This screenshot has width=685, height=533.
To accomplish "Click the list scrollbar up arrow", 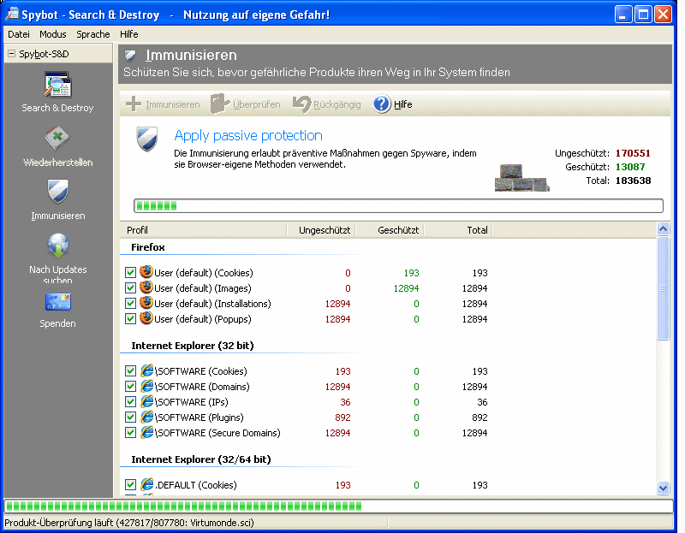I will (x=663, y=229).
